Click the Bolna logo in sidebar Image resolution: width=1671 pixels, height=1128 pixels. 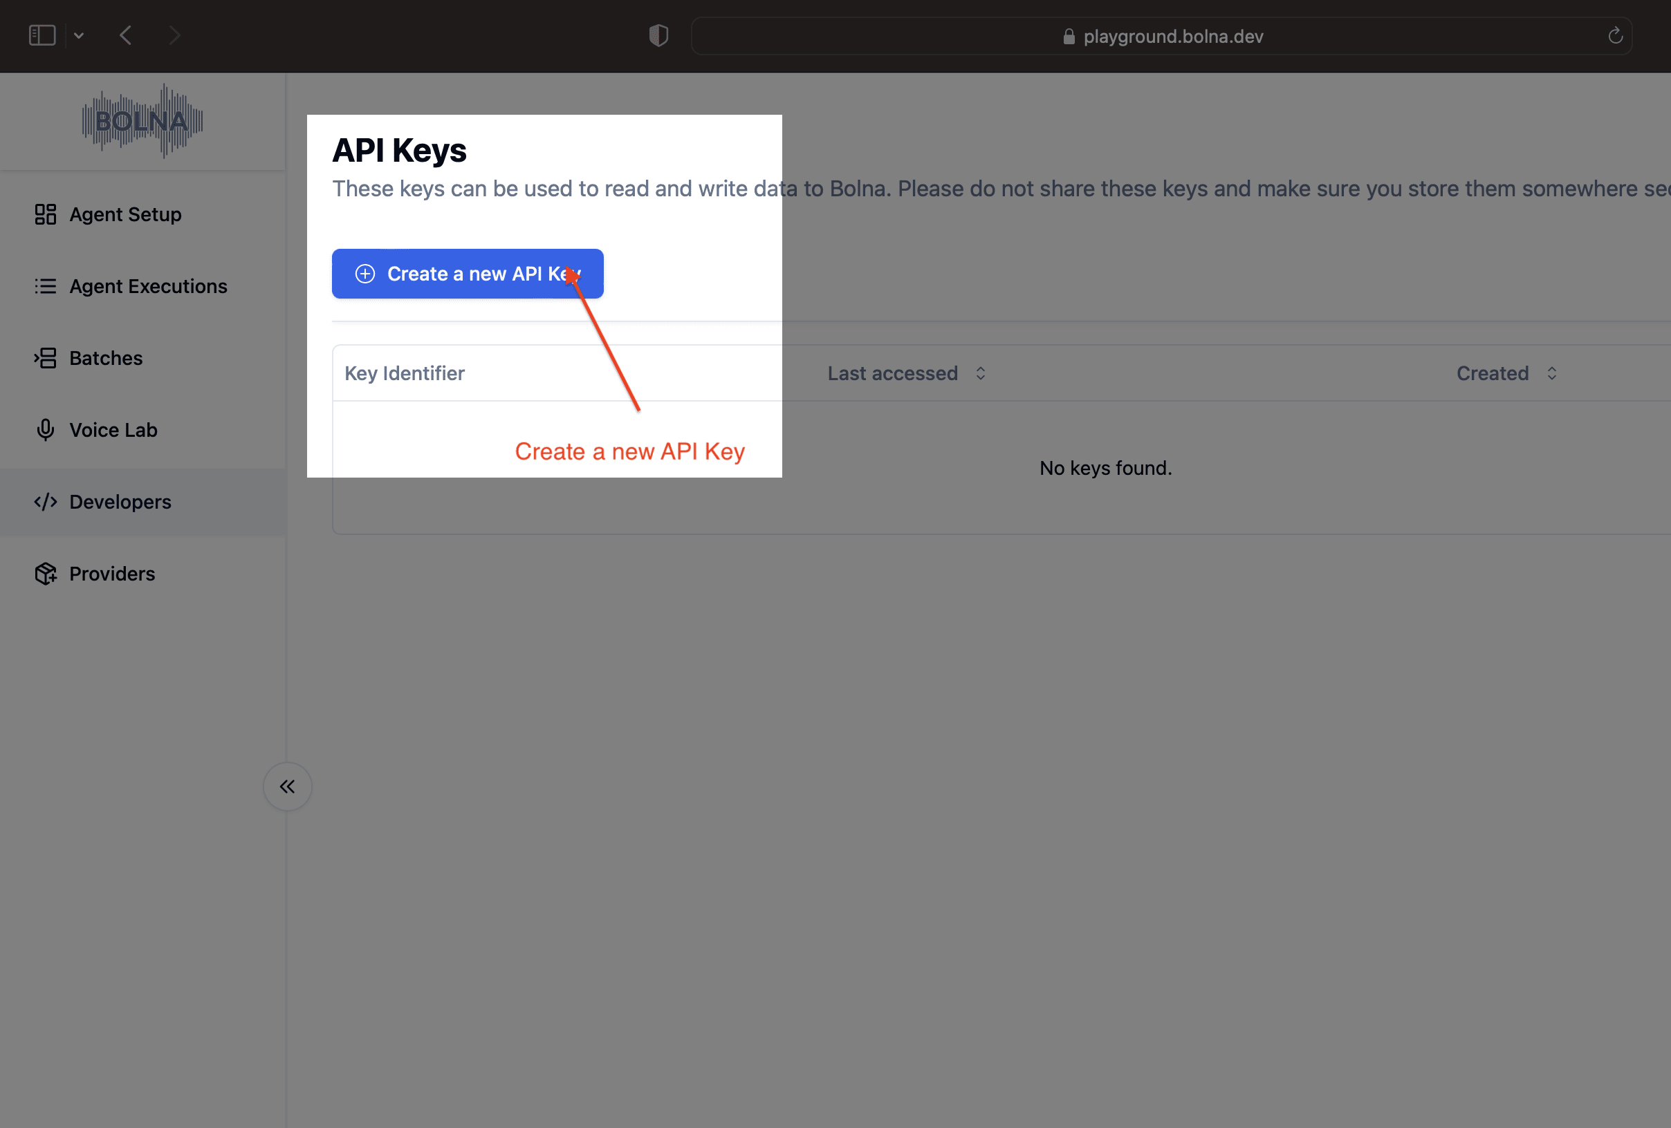(x=142, y=121)
